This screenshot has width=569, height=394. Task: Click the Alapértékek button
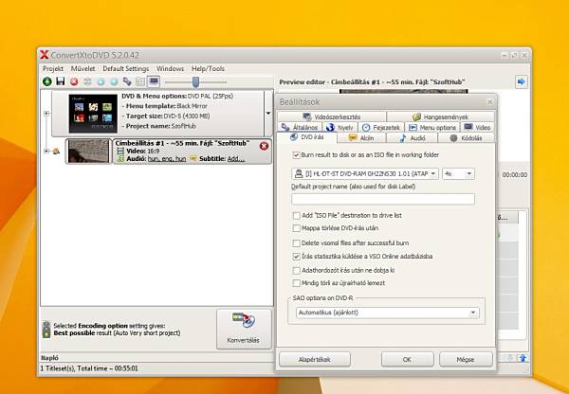pyautogui.click(x=315, y=359)
